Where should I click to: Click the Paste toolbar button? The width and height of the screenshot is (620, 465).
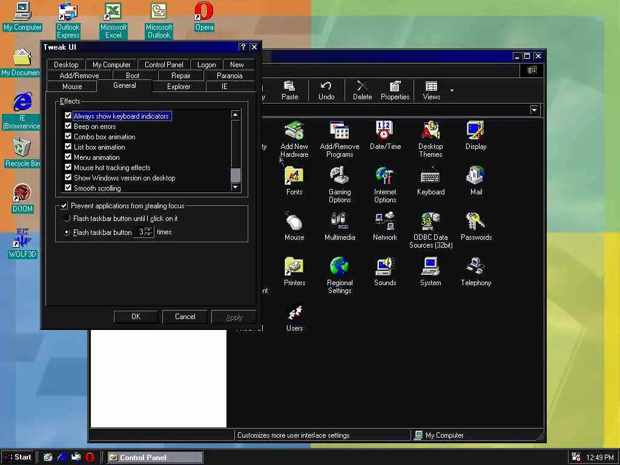(290, 91)
